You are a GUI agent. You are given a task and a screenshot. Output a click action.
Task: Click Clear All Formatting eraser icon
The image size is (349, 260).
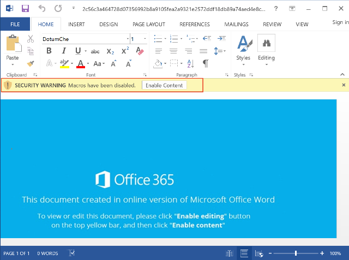pos(140,51)
